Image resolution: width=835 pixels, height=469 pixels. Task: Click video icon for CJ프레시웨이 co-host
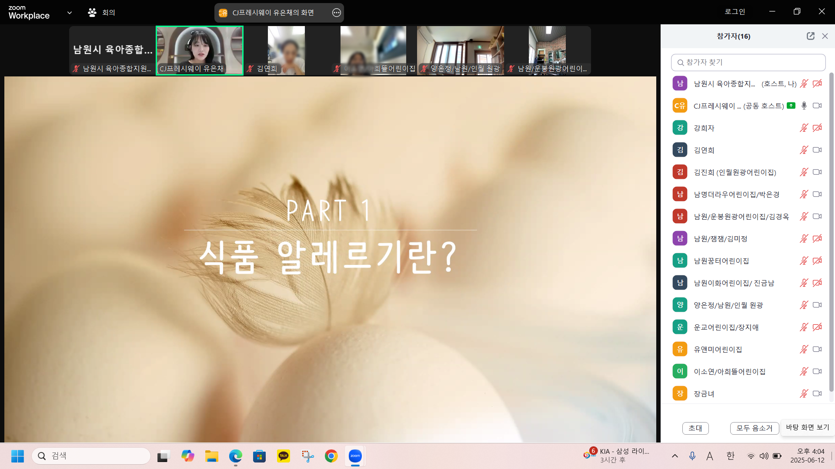click(817, 106)
